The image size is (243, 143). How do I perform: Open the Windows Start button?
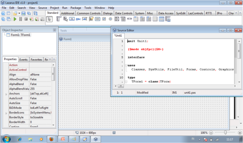pos(6,139)
